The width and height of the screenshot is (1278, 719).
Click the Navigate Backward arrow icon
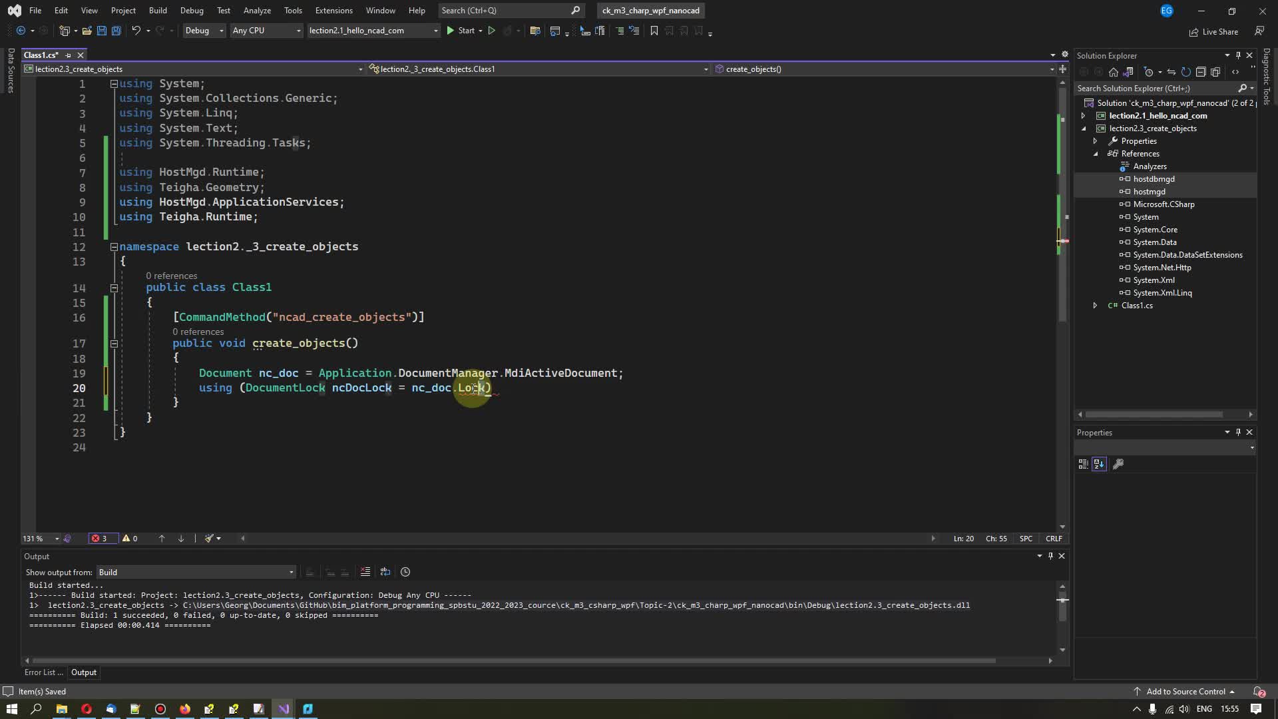pos(21,31)
